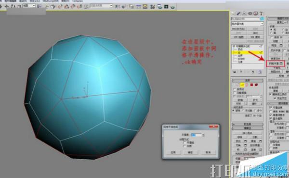Open the Modify panel tab icon
289x178 pixels.
coord(239,13)
